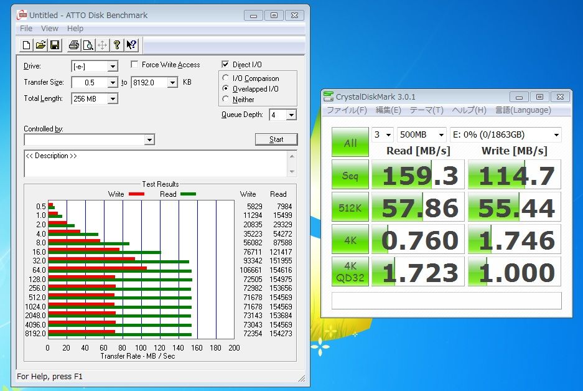Click the 512K write result 55.44
The width and height of the screenshot is (583, 391).
515,207
